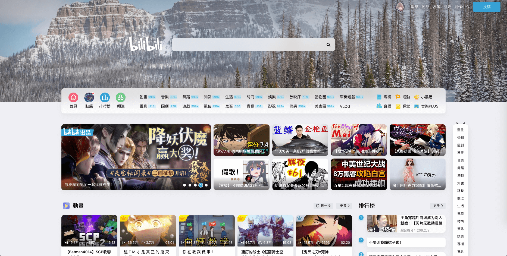The height and width of the screenshot is (256, 507).
Task: Open the SCP Escape 2 video
Action: (x=89, y=231)
